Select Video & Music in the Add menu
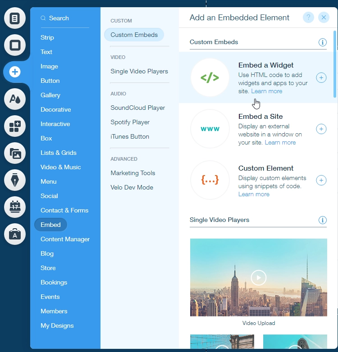The height and width of the screenshot is (352, 338). pyautogui.click(x=61, y=167)
